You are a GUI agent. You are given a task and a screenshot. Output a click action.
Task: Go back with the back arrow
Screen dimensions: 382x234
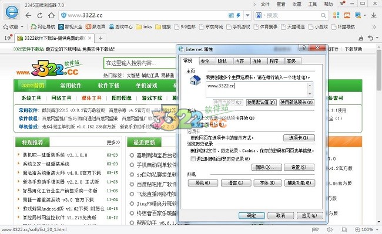[28, 15]
